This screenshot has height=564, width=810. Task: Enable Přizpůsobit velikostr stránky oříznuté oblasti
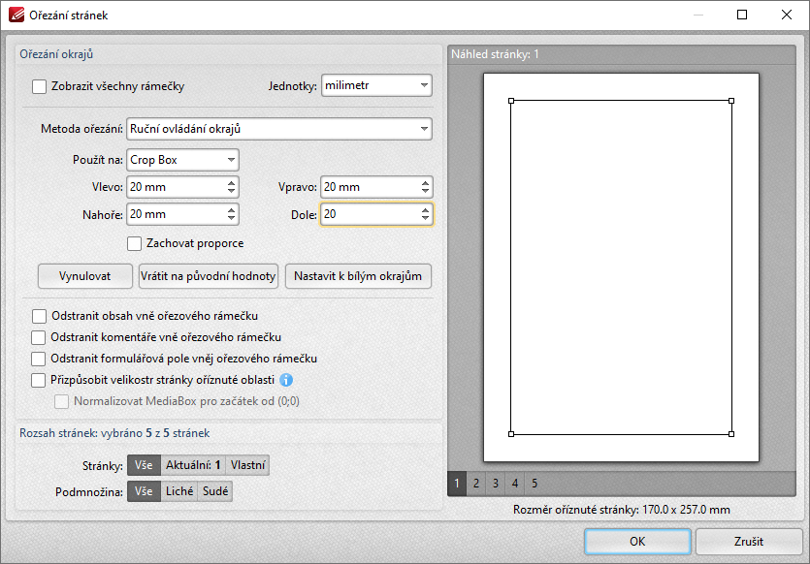click(x=38, y=380)
